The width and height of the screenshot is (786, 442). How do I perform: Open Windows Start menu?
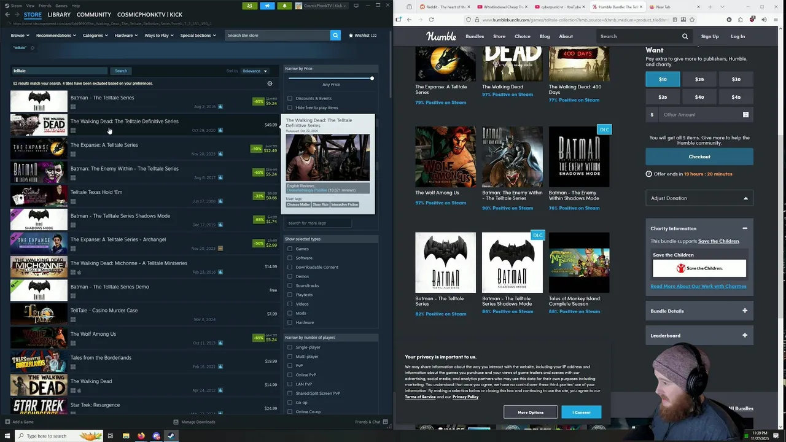pos(6,436)
